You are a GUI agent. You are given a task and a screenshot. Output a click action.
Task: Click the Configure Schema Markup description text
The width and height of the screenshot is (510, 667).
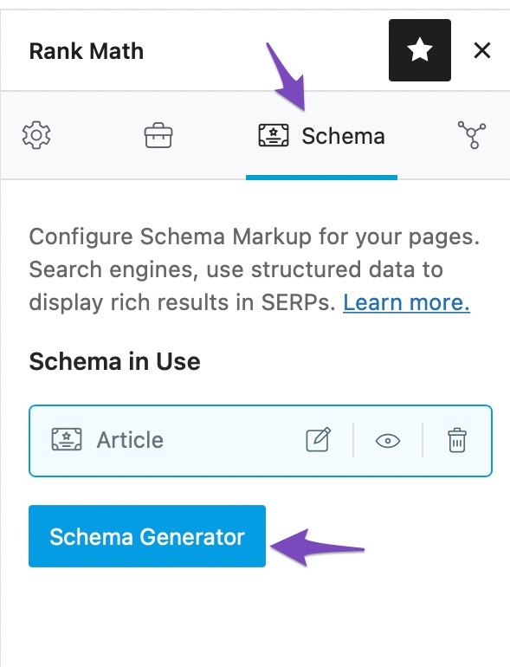point(255,269)
